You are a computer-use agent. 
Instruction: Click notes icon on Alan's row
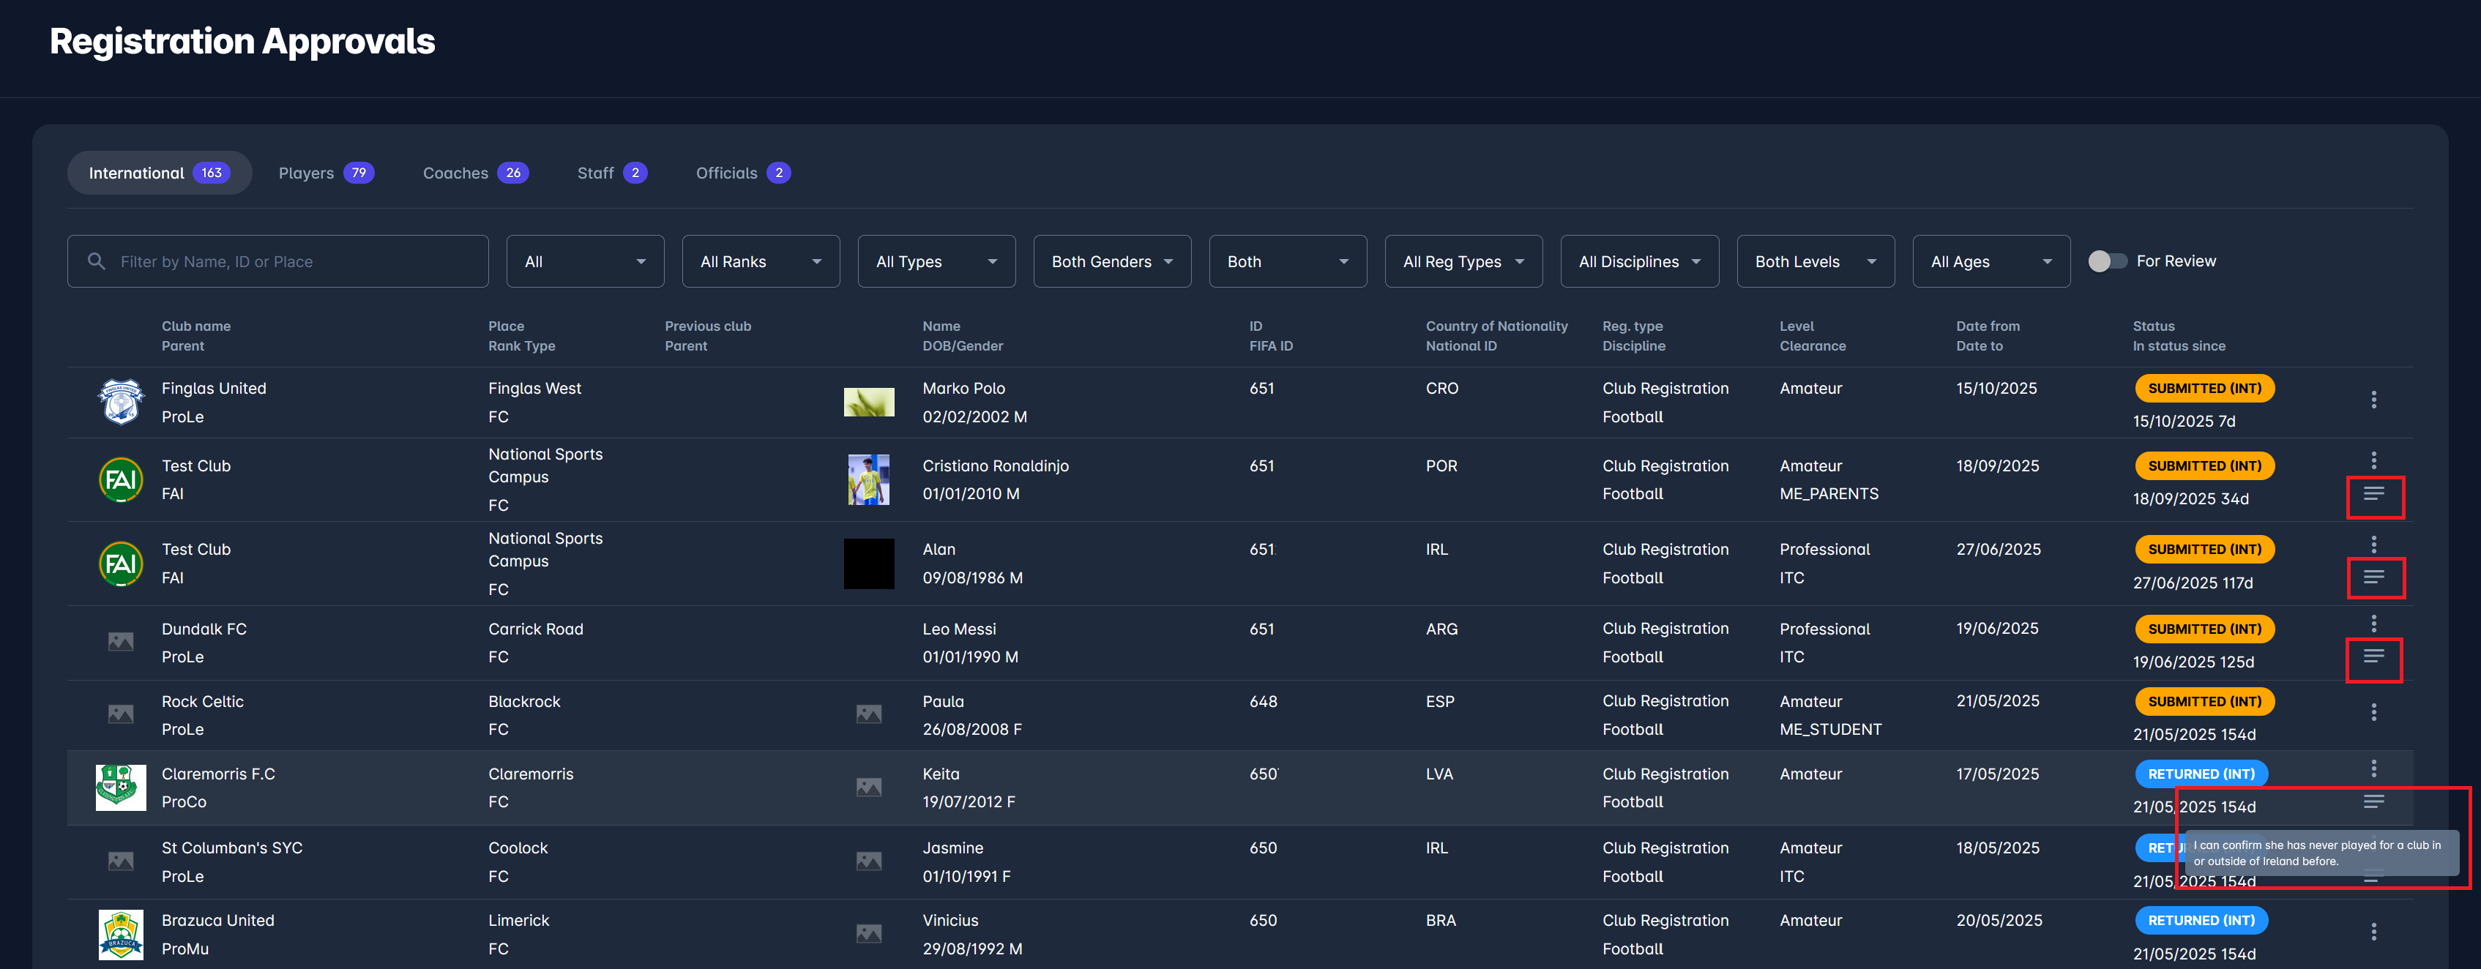click(2373, 577)
